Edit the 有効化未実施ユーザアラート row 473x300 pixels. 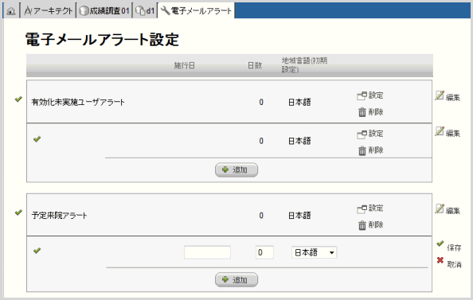(x=448, y=96)
